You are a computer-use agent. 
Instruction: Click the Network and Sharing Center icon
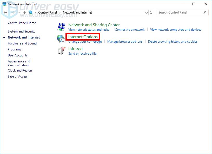(x=61, y=27)
